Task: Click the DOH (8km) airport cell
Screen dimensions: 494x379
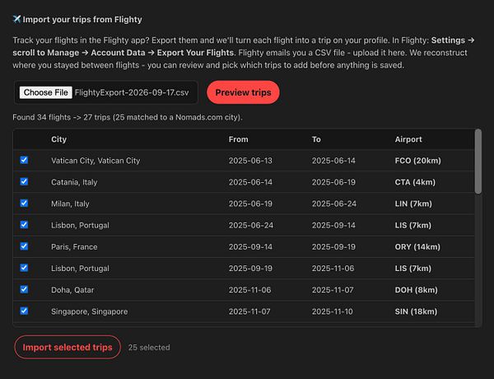Action: coord(417,290)
